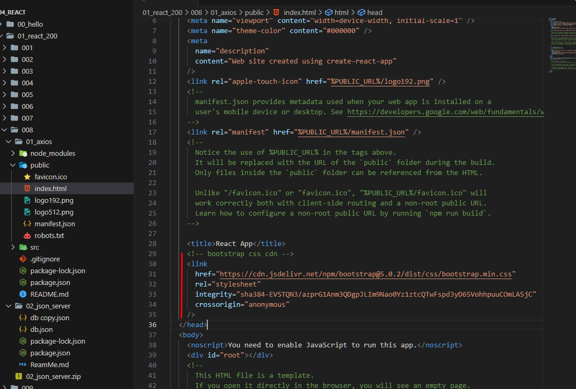Screen dimensions: 576x389
Task: Click the public folder icon
Action: 23,165
